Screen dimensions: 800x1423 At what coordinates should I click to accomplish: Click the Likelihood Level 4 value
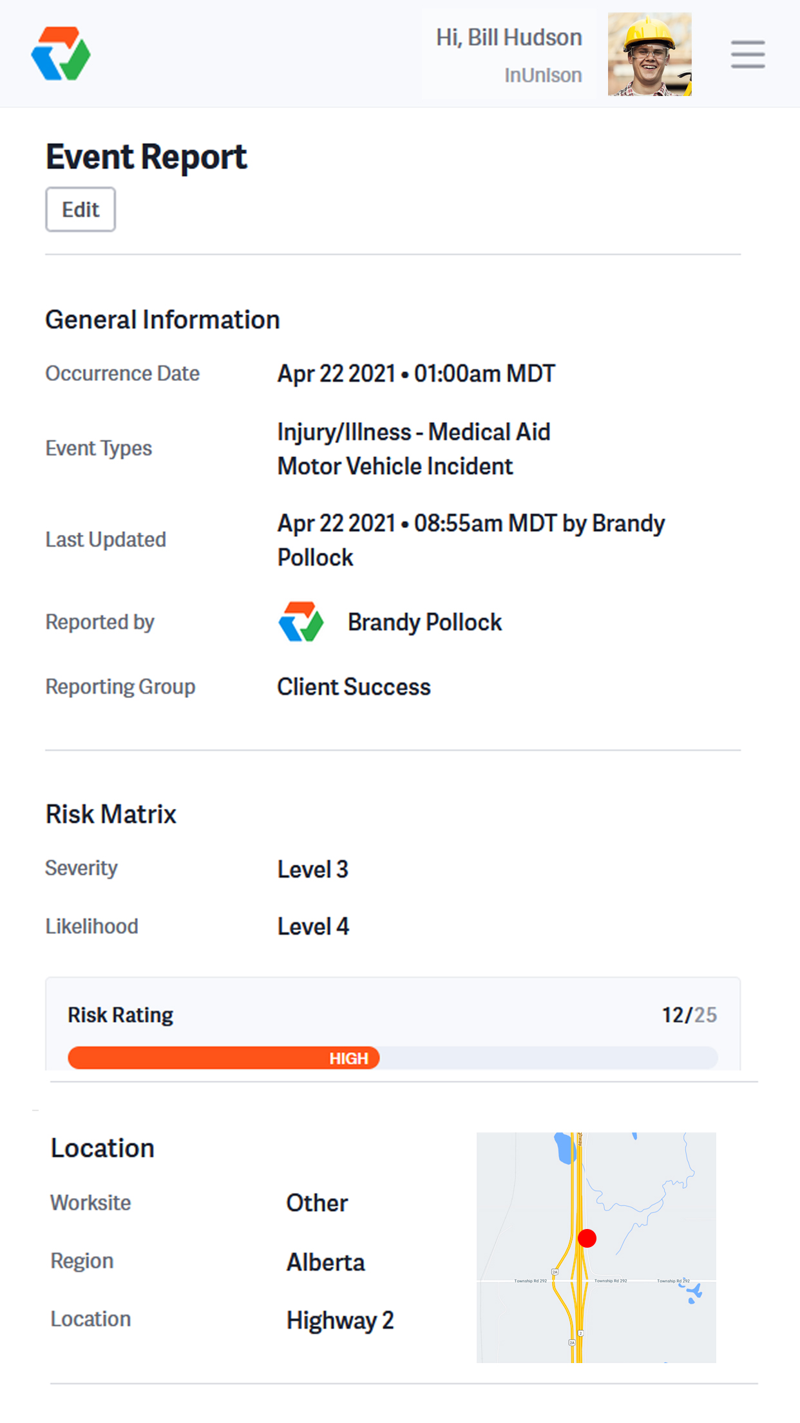click(x=313, y=927)
